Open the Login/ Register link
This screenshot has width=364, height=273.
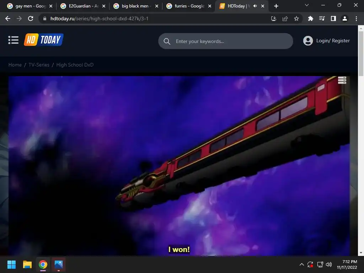pyautogui.click(x=333, y=41)
